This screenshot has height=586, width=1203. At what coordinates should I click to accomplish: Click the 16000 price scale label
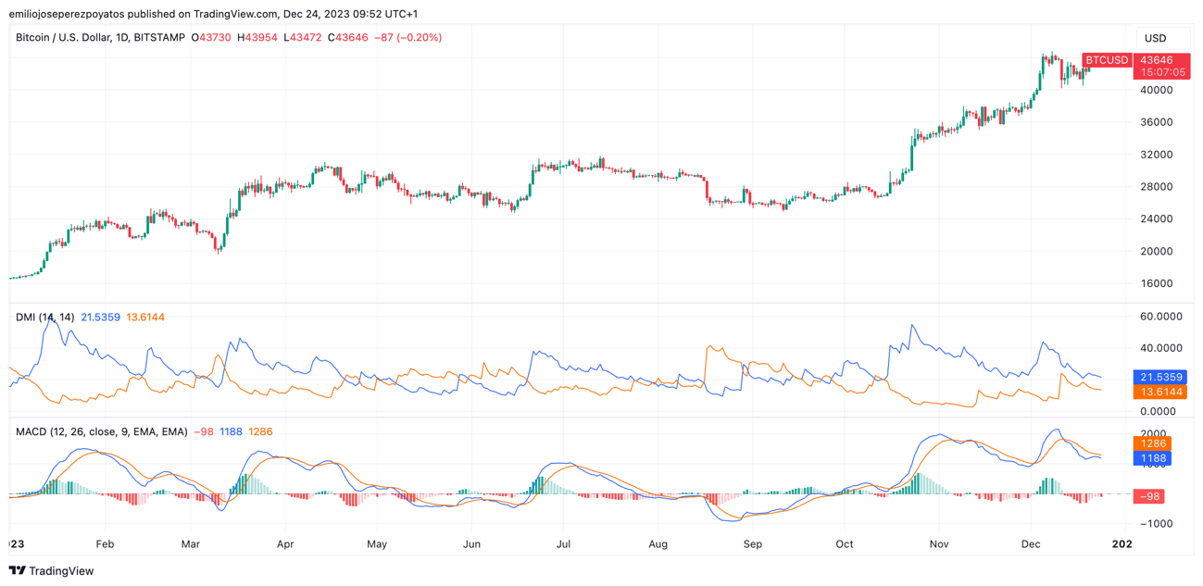click(x=1156, y=283)
